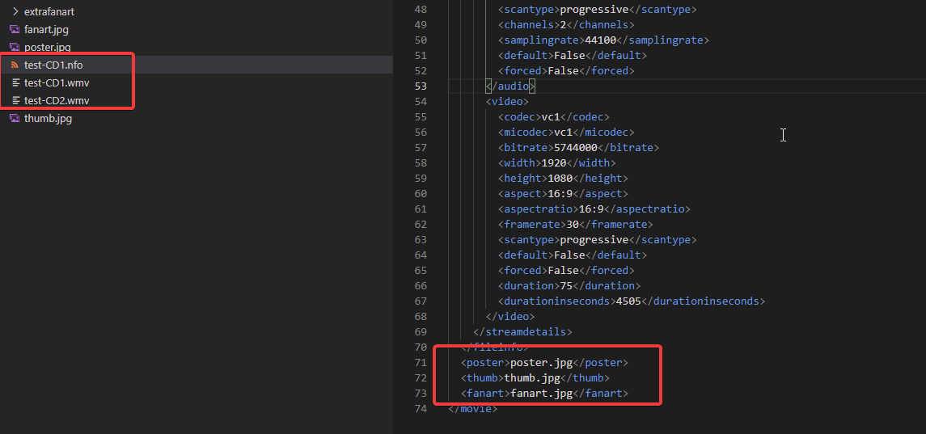
Task: Click the closing video tag on line 68
Action: pos(510,317)
